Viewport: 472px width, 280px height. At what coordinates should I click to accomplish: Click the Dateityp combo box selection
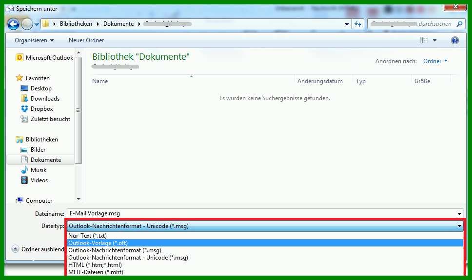click(265, 226)
